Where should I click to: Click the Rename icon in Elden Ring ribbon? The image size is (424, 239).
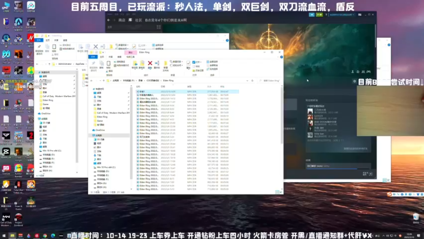point(157,63)
